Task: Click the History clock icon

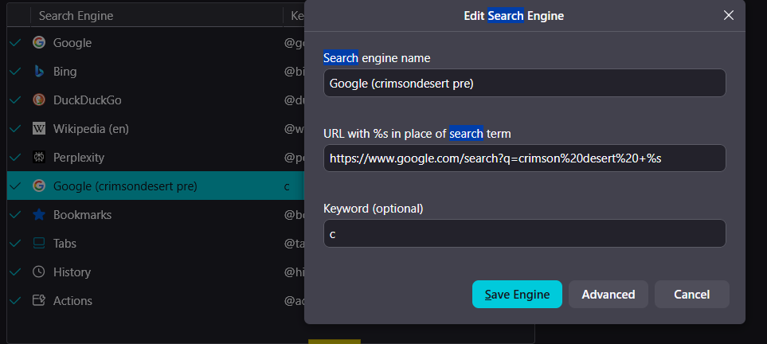Action: tap(39, 272)
